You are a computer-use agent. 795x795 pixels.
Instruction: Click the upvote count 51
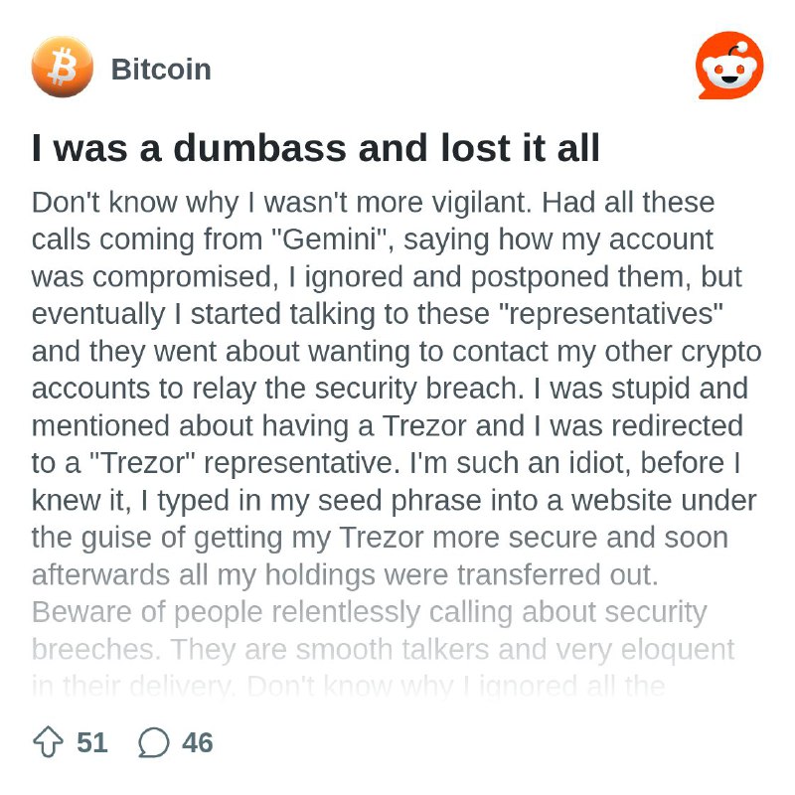(x=91, y=742)
